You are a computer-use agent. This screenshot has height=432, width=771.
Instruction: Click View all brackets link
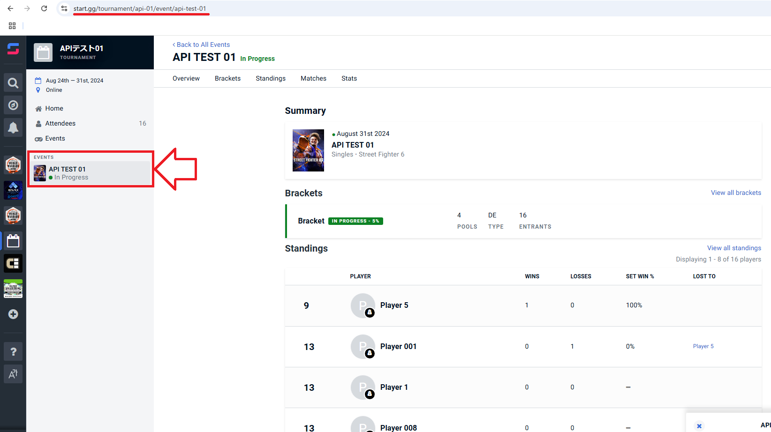[735, 193]
